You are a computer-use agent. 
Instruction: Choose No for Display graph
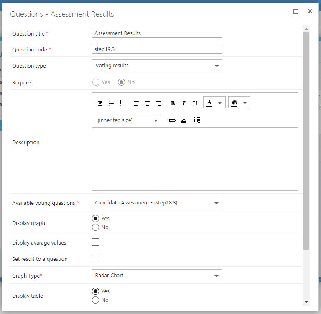tap(95, 227)
